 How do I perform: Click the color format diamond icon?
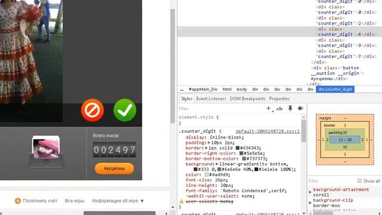pos(300,109)
